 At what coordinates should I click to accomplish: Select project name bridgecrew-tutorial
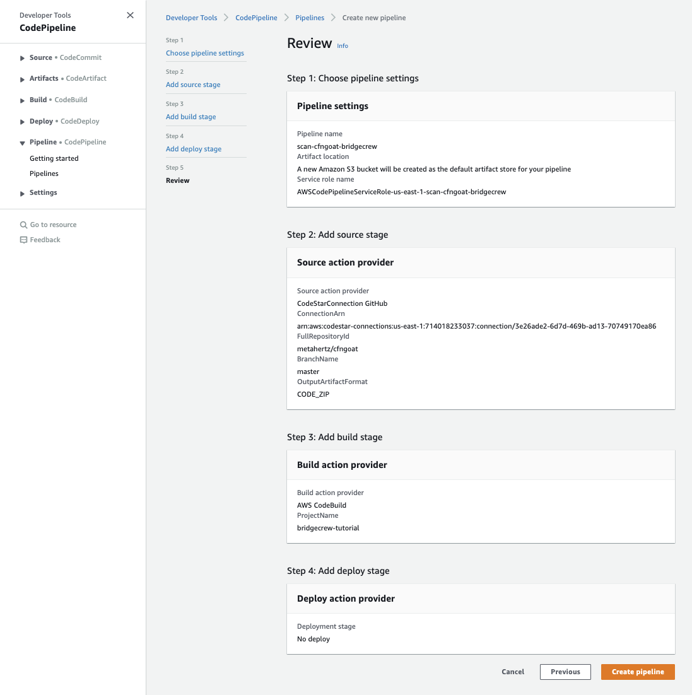pos(328,528)
